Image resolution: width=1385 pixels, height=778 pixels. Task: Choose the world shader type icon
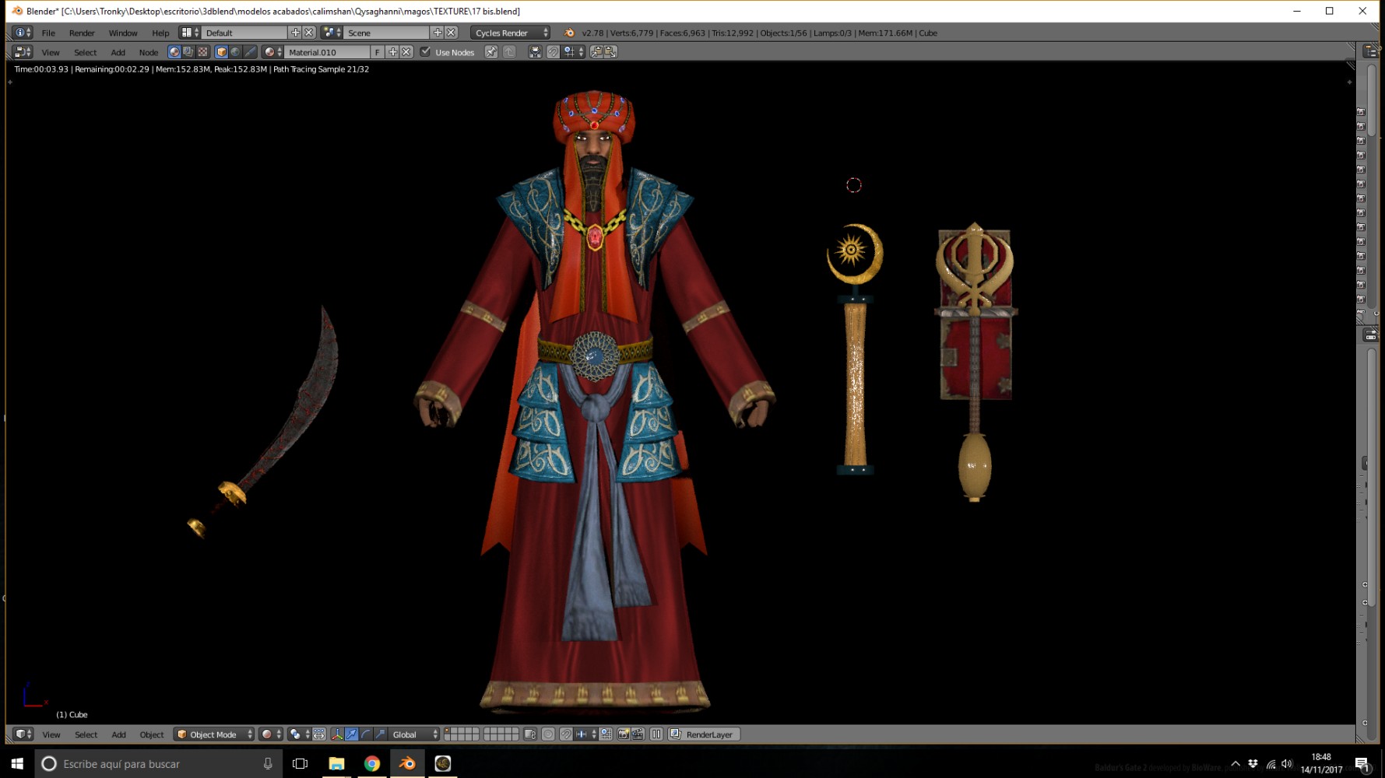(x=235, y=52)
